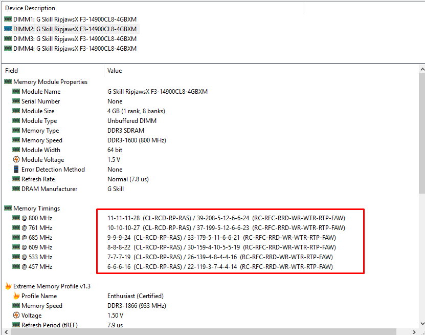Select the Extreme Memory Profile v1.3 heading

[52, 286]
